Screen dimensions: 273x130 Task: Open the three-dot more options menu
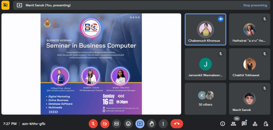[x=163, y=124]
